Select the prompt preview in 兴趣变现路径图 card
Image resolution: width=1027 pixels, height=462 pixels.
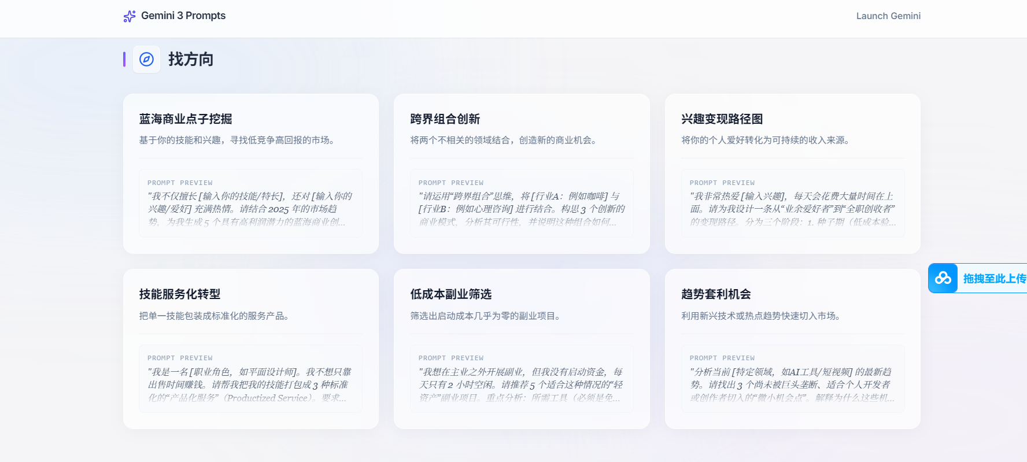793,203
